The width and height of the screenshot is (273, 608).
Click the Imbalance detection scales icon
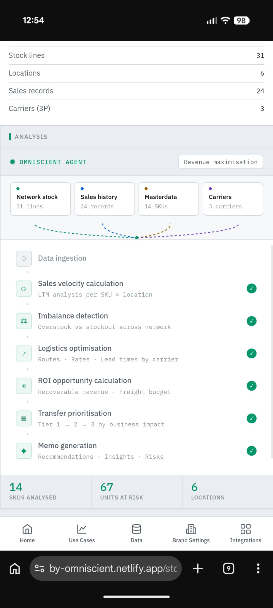24,321
